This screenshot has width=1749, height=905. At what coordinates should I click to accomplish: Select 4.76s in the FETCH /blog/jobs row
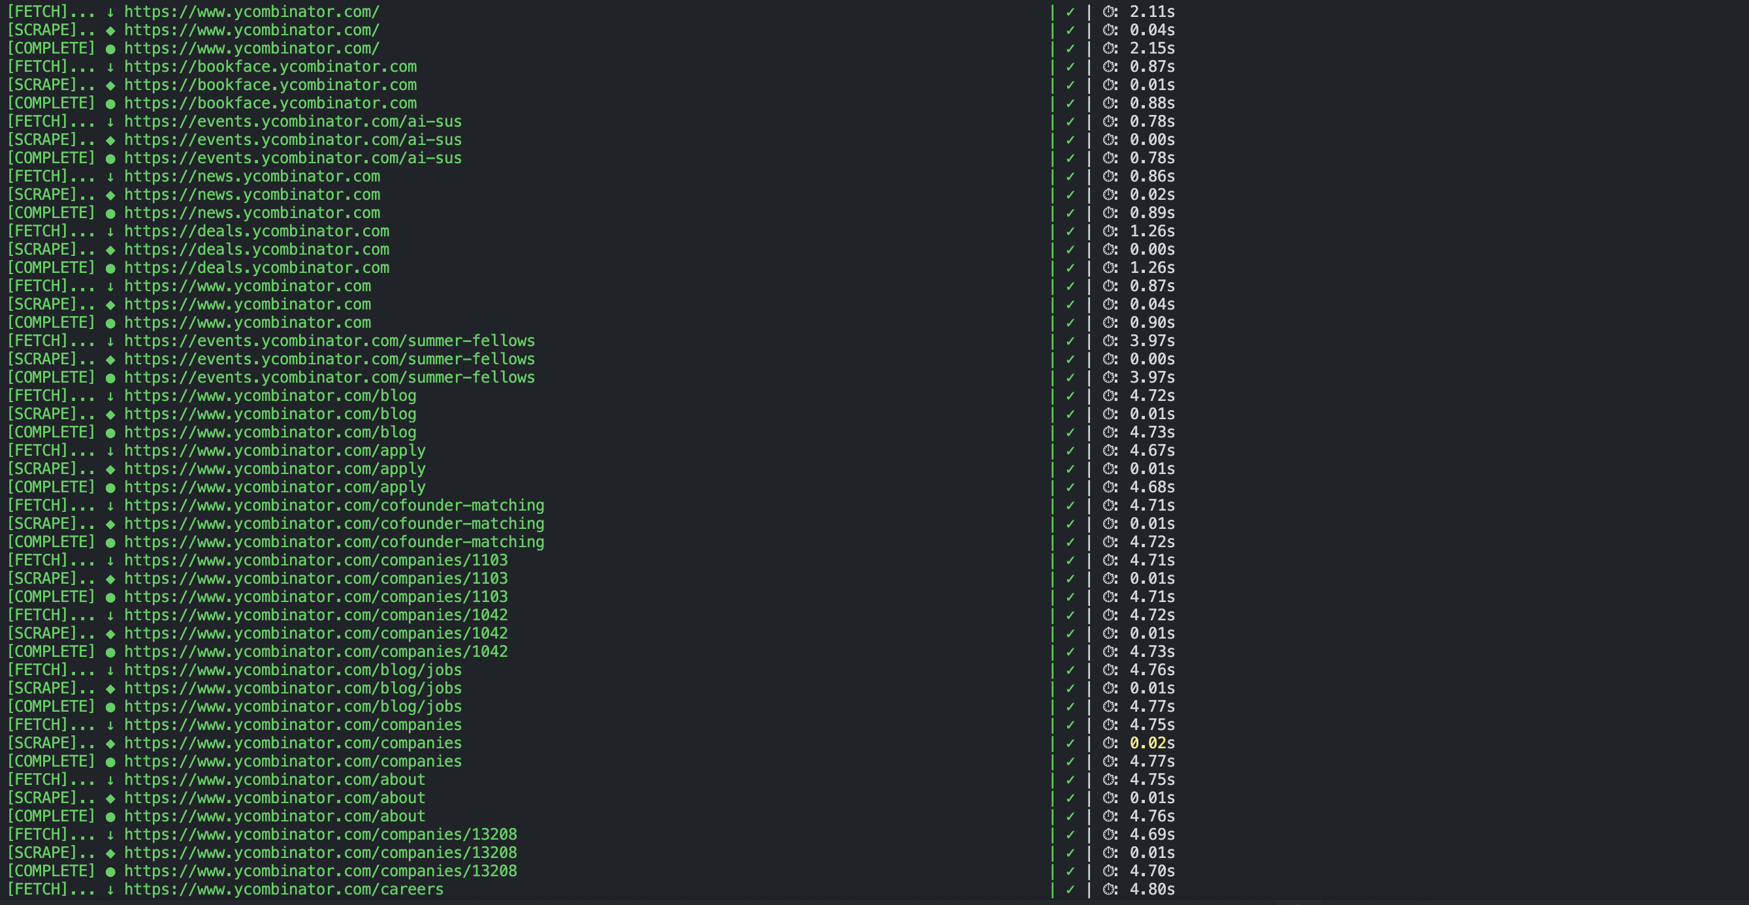pyautogui.click(x=1152, y=670)
